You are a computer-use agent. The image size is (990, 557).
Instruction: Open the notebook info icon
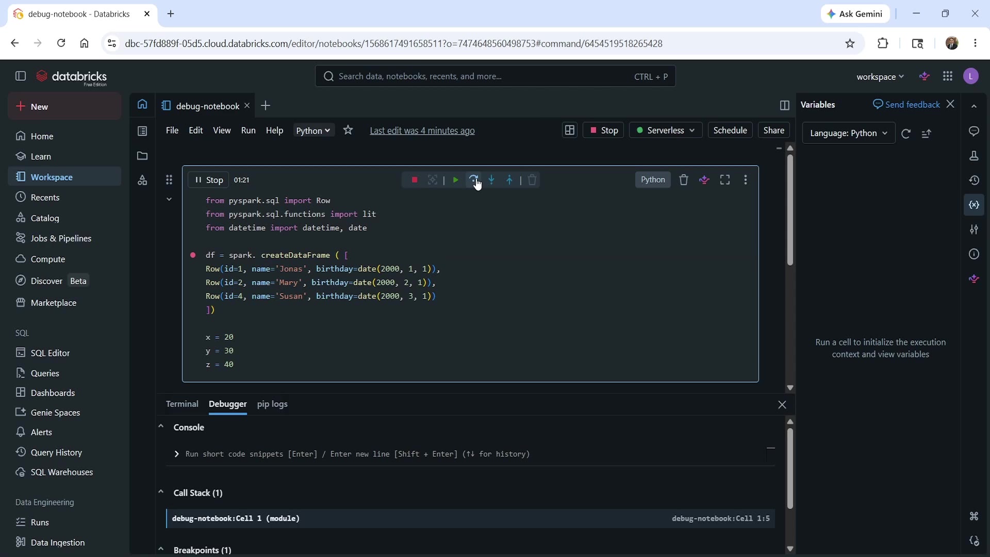tap(974, 254)
